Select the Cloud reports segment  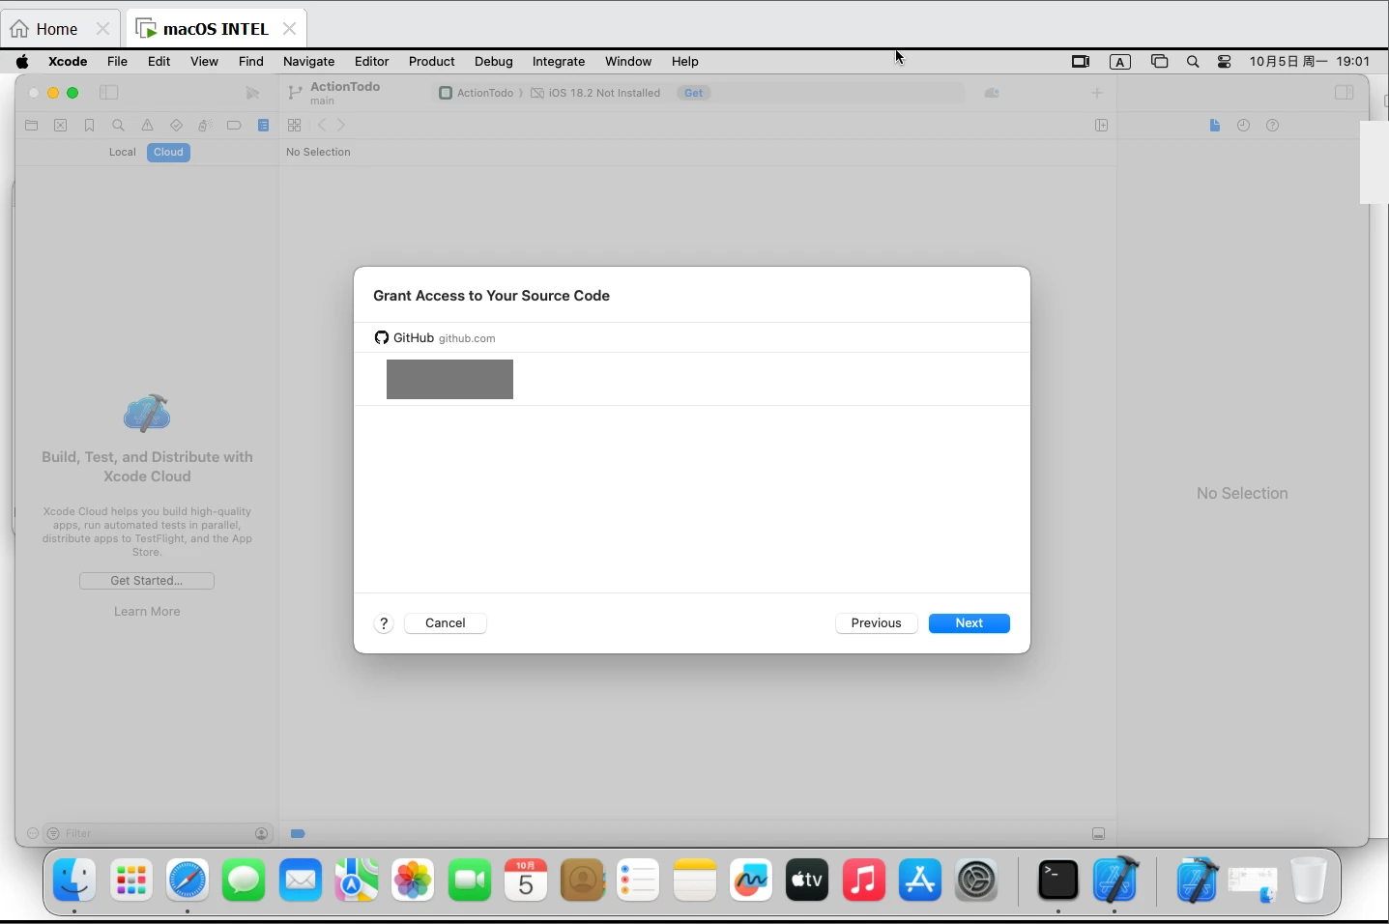pyautogui.click(x=169, y=153)
